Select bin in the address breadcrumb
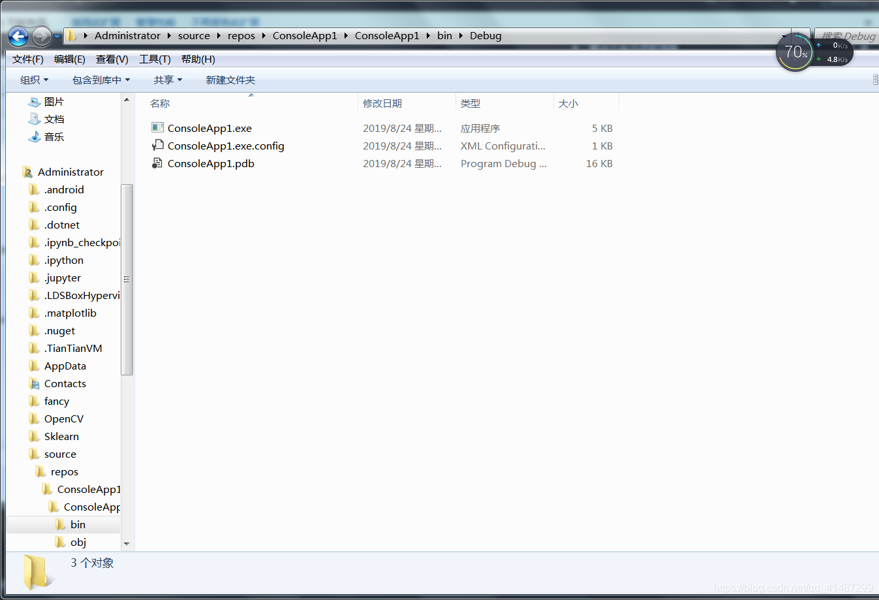 444,36
